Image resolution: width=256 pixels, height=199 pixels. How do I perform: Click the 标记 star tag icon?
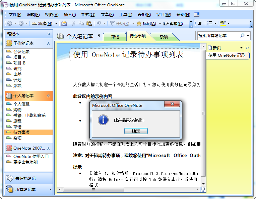coord(139,24)
